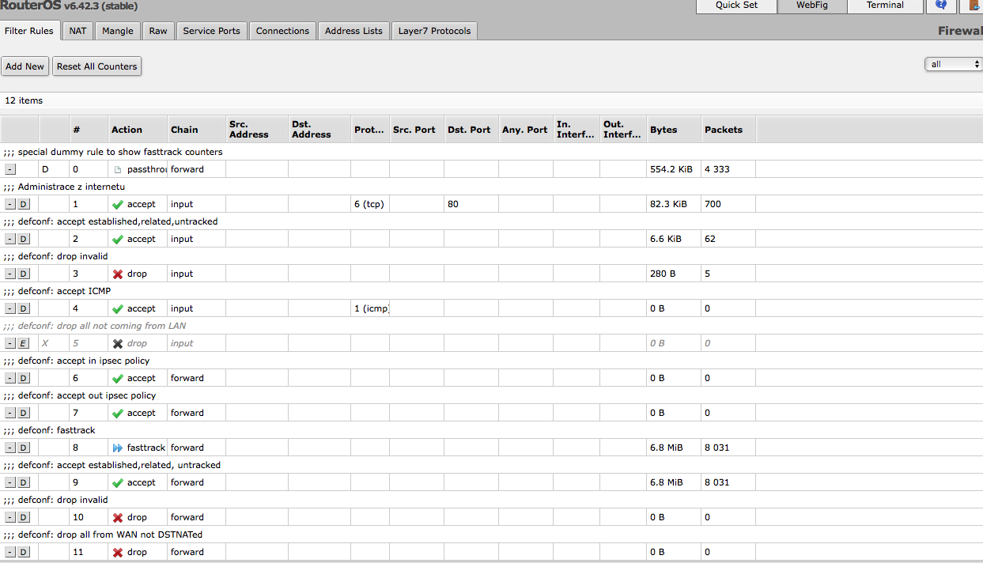Click the red drop X icon in rule 10
The height and width of the screenshot is (563, 983).
[118, 517]
